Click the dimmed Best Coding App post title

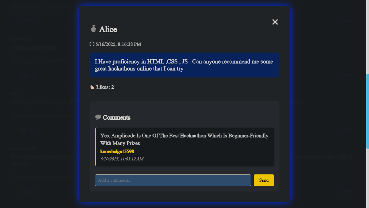pos(33,47)
